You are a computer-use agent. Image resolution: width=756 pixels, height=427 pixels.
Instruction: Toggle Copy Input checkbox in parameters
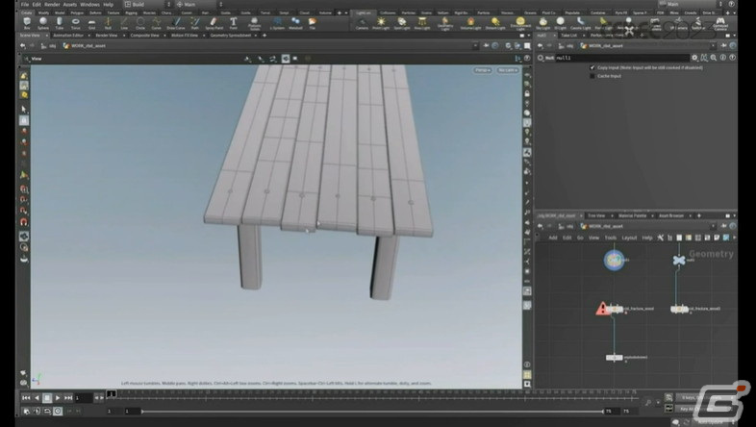[592, 68]
